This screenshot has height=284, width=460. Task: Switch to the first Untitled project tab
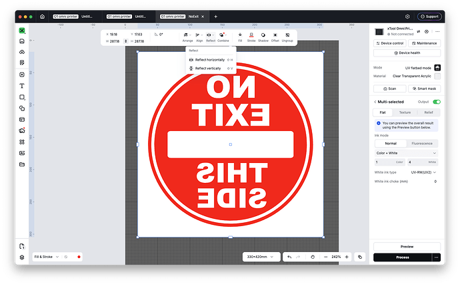click(x=73, y=17)
